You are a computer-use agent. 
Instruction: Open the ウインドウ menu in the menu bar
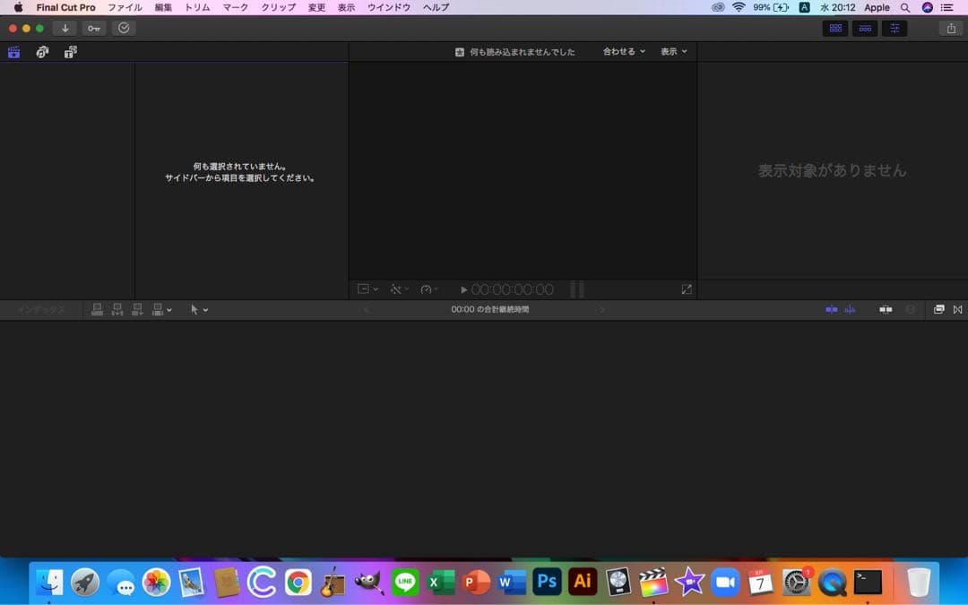[x=387, y=7]
